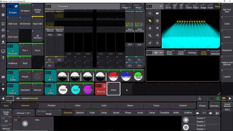
Task: Open the Dimmer 1 of 1 selector
Action: [x=24, y=113]
